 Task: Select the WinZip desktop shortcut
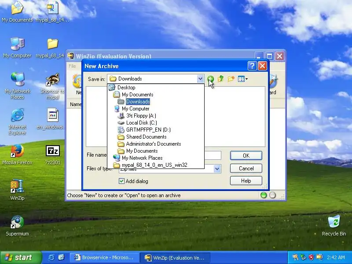17,190
